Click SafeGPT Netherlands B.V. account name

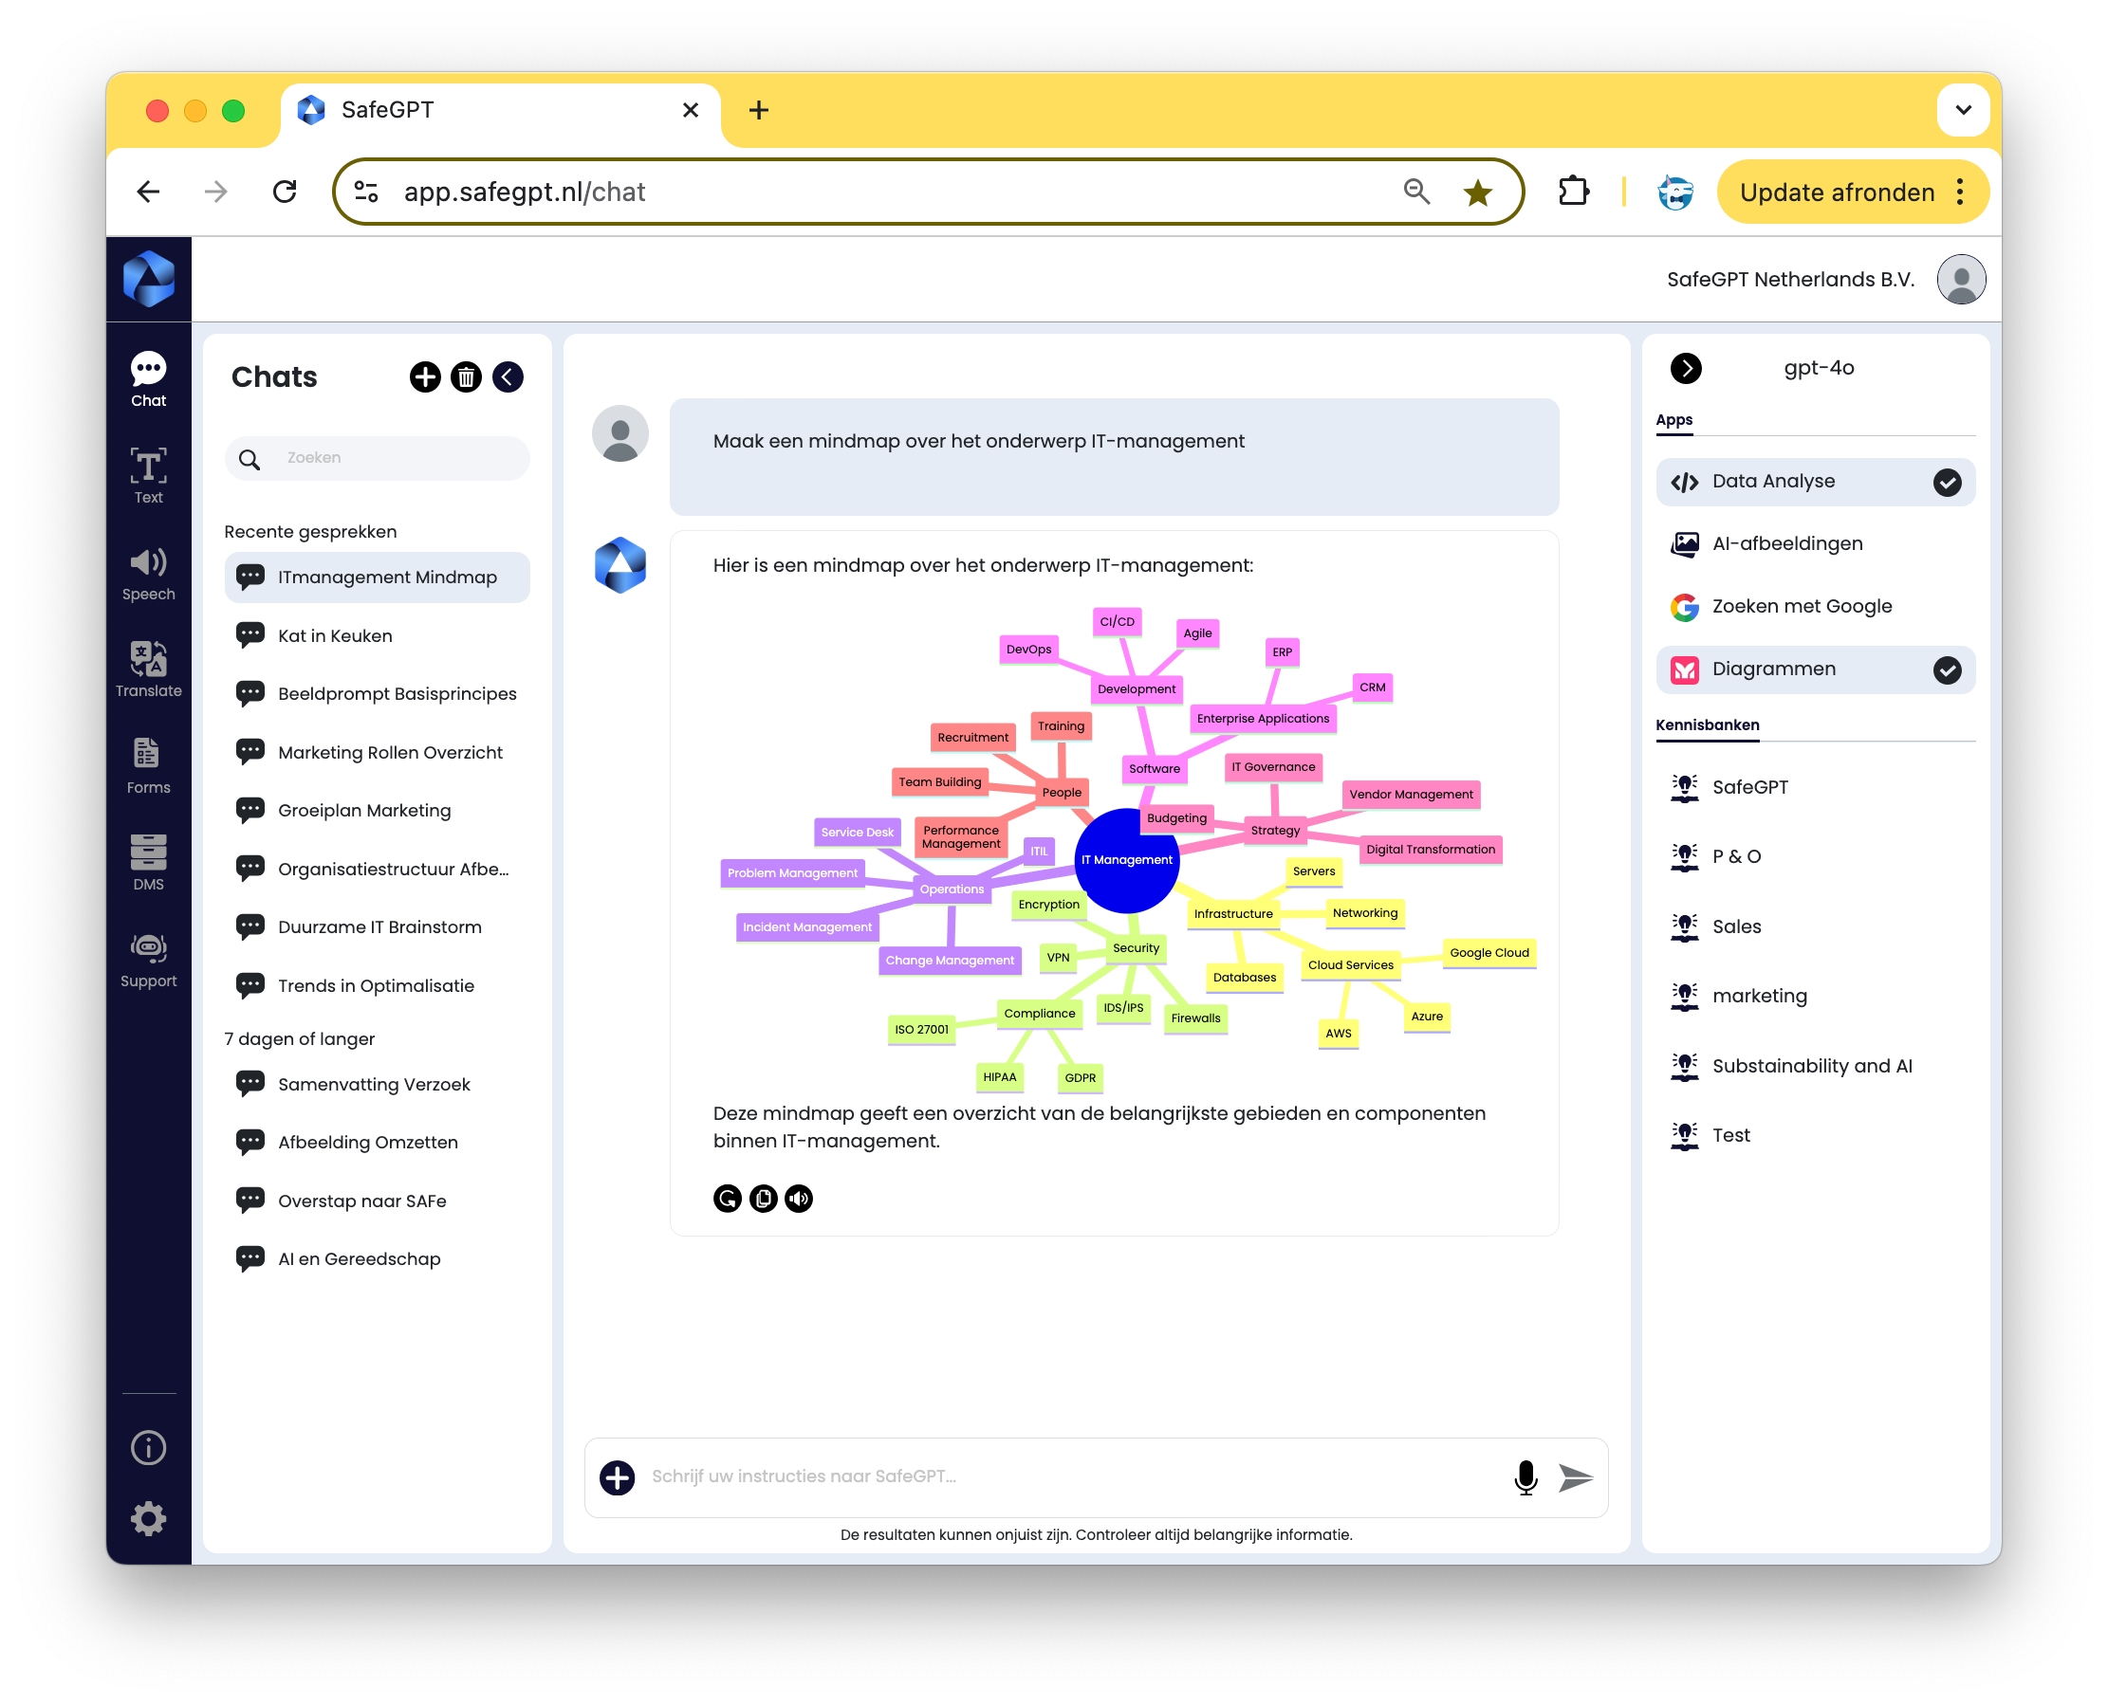pyautogui.click(x=1790, y=280)
